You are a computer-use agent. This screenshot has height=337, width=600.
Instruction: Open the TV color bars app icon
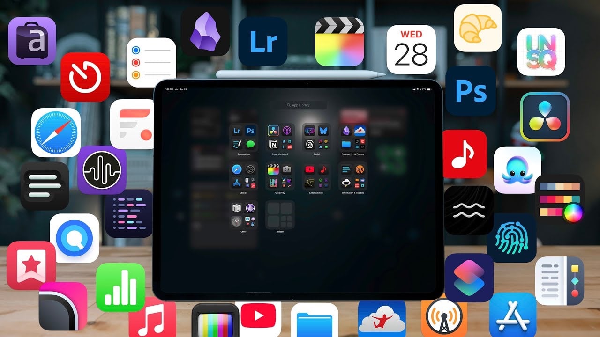click(x=216, y=320)
